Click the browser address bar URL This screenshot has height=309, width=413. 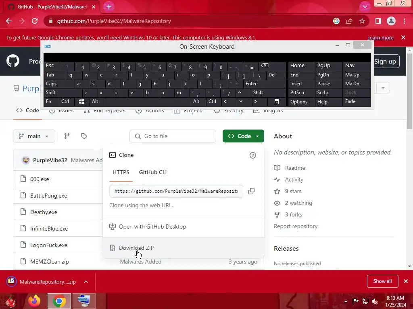[114, 21]
